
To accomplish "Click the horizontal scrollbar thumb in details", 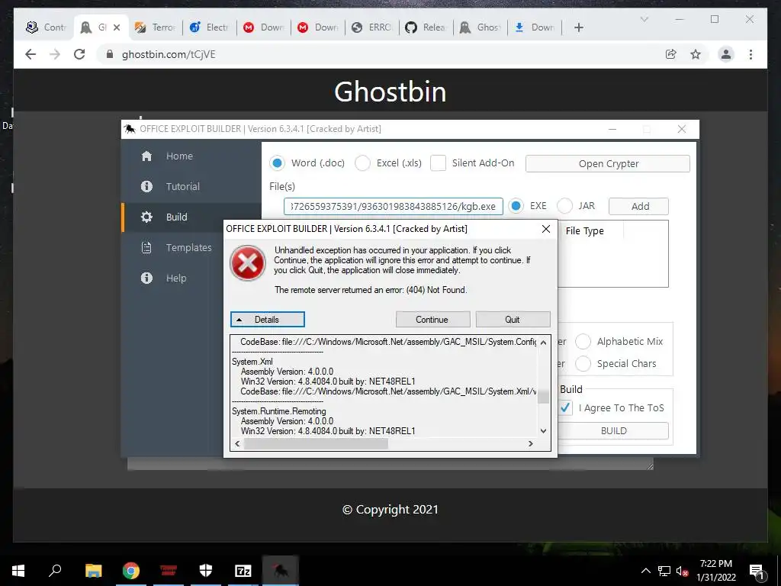I will [x=316, y=443].
